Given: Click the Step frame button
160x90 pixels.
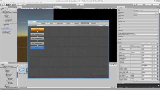Looking at the screenshot, I should 83,5.
